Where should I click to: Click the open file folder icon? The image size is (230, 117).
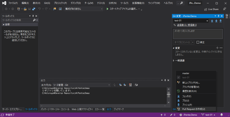click(x=25, y=9)
